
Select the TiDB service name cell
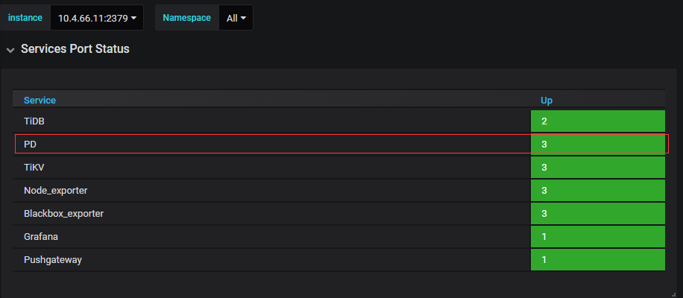point(36,121)
